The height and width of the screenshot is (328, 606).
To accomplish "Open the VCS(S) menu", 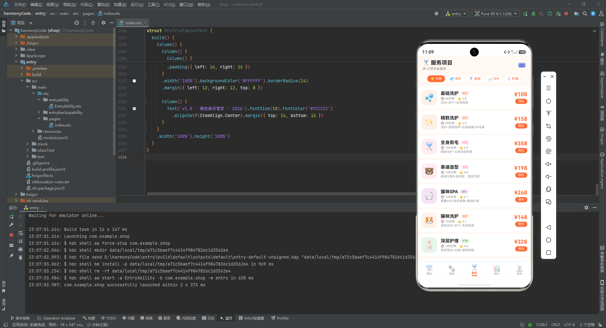I will click(x=169, y=4).
